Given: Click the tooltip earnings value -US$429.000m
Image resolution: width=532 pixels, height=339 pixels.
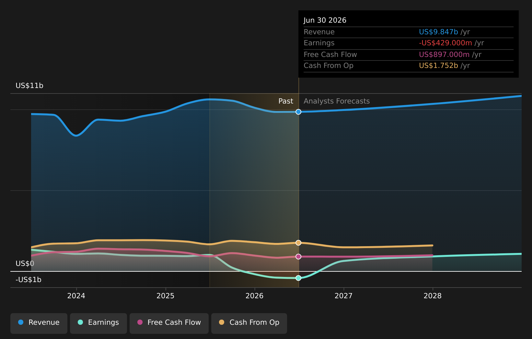Looking at the screenshot, I should tap(445, 43).
